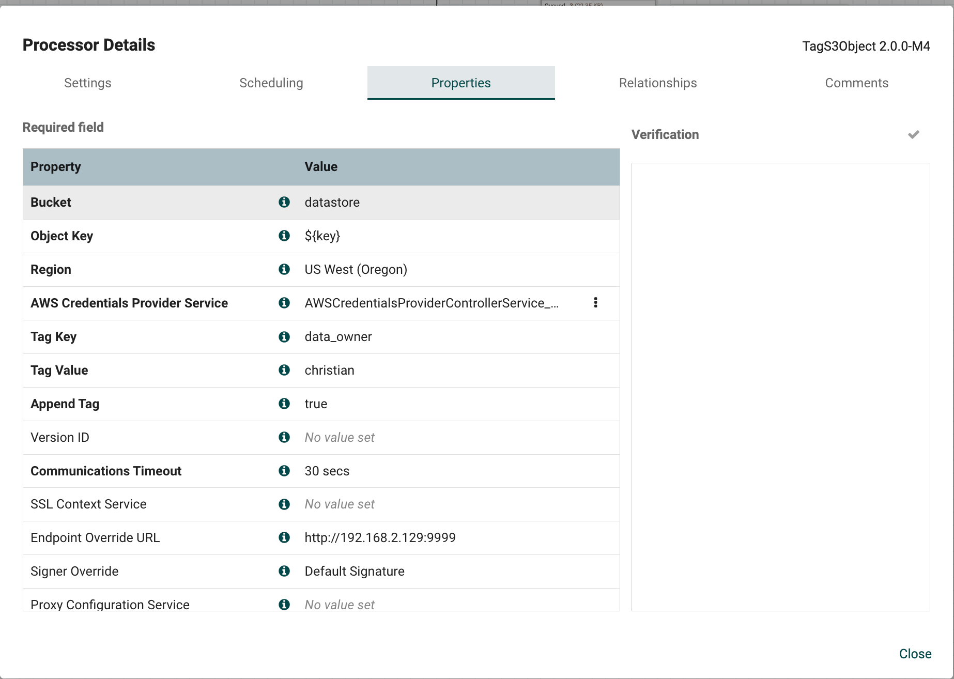Click the info icon for Signer Override
This screenshot has width=954, height=679.
pos(284,571)
